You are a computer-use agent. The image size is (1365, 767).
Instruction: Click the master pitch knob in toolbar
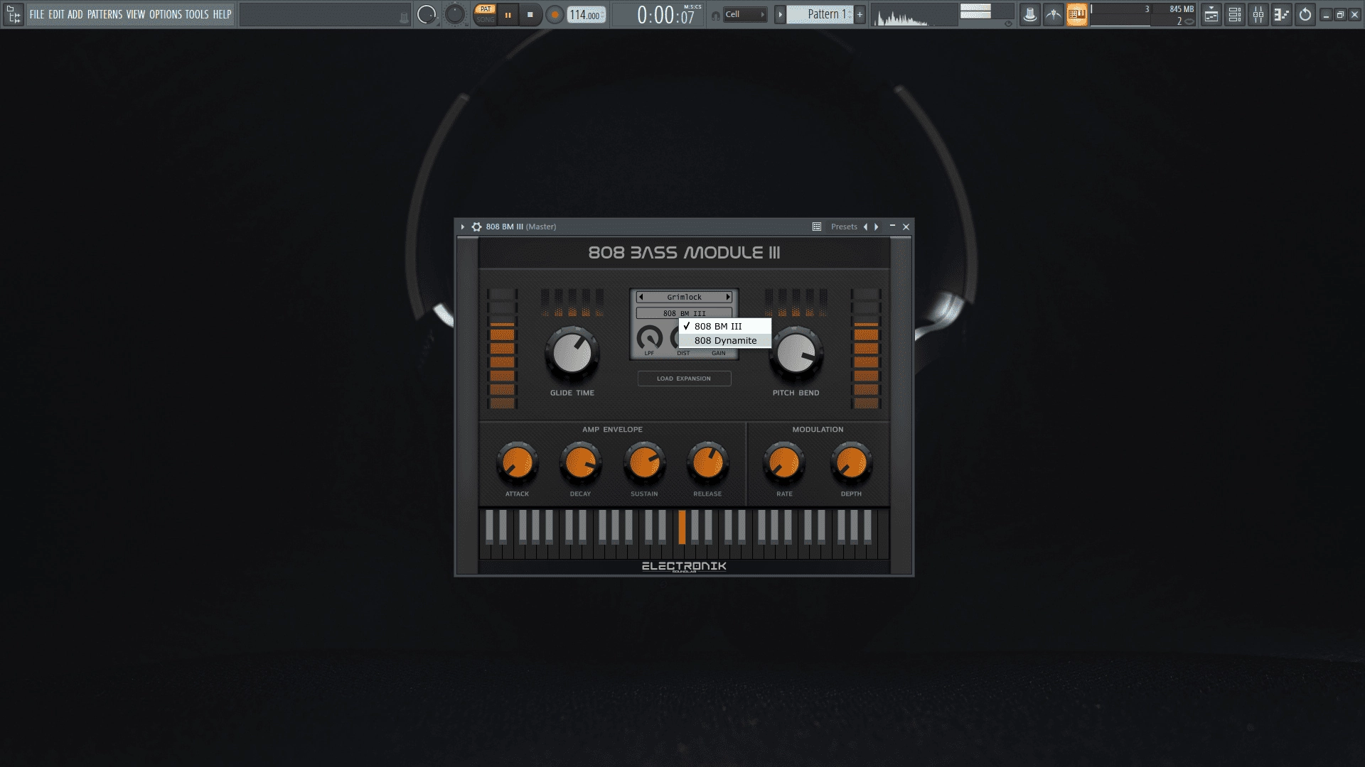click(454, 14)
